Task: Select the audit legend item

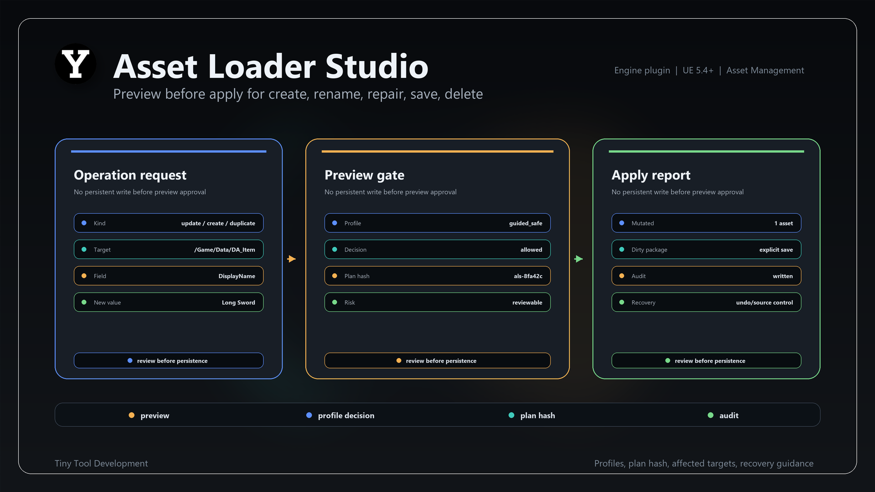Action: pyautogui.click(x=723, y=415)
